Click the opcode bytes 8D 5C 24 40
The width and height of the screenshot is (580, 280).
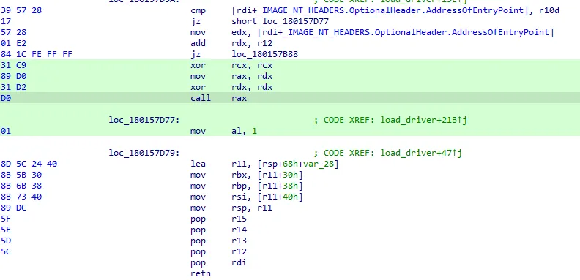[29, 164]
